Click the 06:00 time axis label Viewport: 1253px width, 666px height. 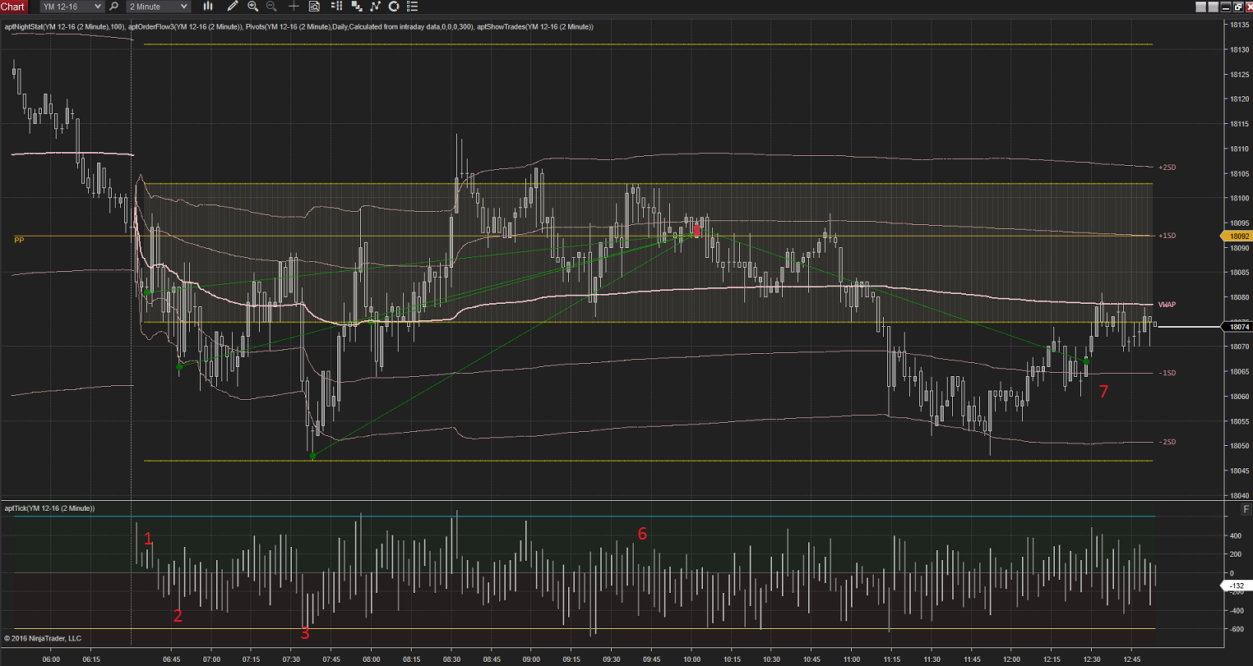(51, 659)
